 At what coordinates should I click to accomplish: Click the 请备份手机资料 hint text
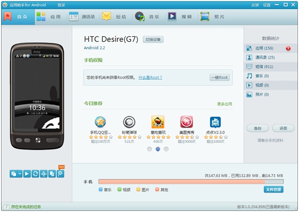270,141
